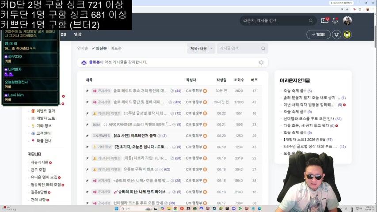The image size is (377, 212).
Task: Open post 솔로 레이드 중단 및 분배
Action: 139,102
